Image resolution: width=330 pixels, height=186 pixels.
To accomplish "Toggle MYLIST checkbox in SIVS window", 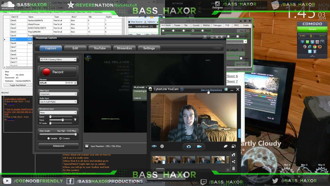I will [x=237, y=36].
